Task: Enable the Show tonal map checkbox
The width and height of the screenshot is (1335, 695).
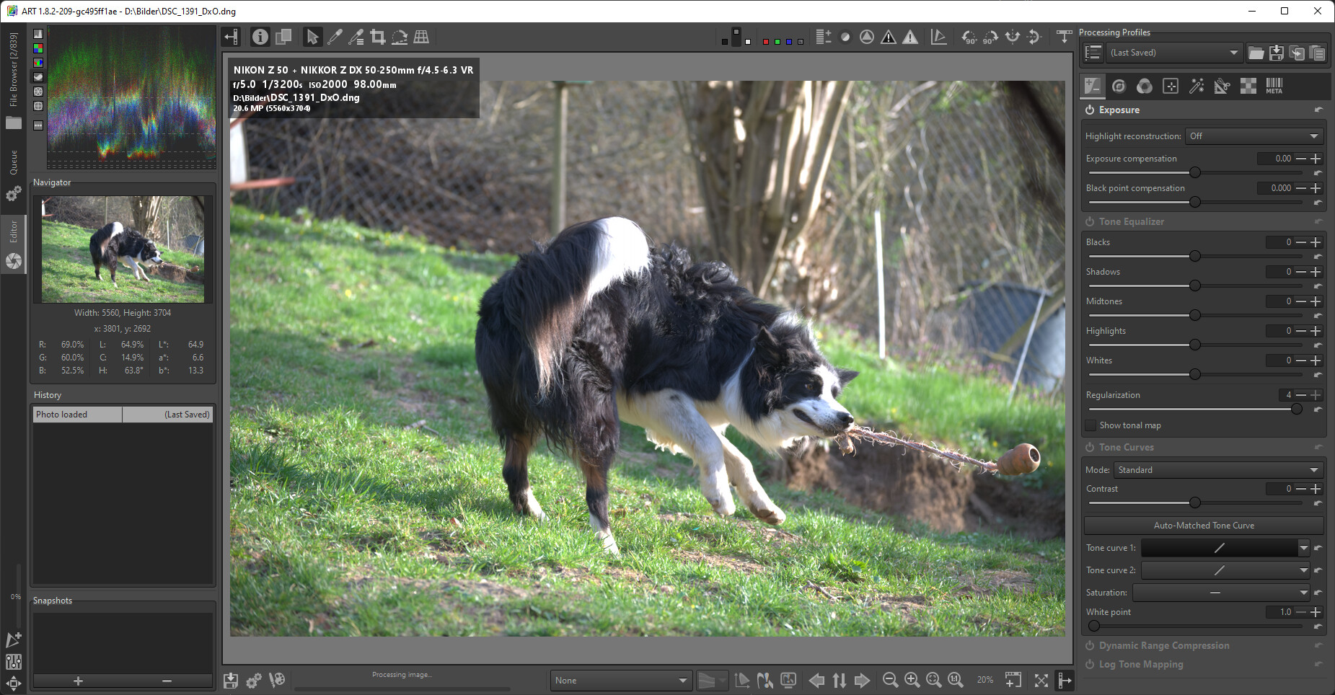Action: 1091,425
